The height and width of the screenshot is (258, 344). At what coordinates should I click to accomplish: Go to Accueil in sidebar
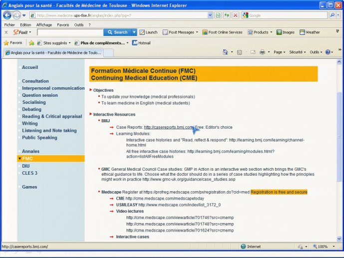point(30,67)
